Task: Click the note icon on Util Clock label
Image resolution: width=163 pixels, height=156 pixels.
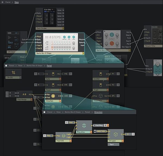Action: tap(26, 52)
